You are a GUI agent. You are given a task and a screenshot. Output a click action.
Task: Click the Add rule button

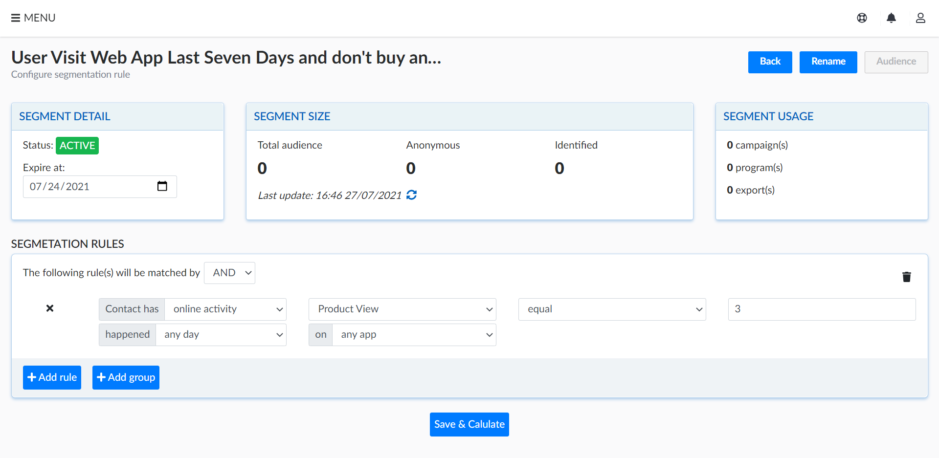coord(52,377)
